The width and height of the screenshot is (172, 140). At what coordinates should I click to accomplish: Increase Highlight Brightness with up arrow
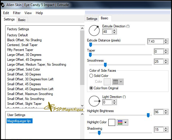166,111
